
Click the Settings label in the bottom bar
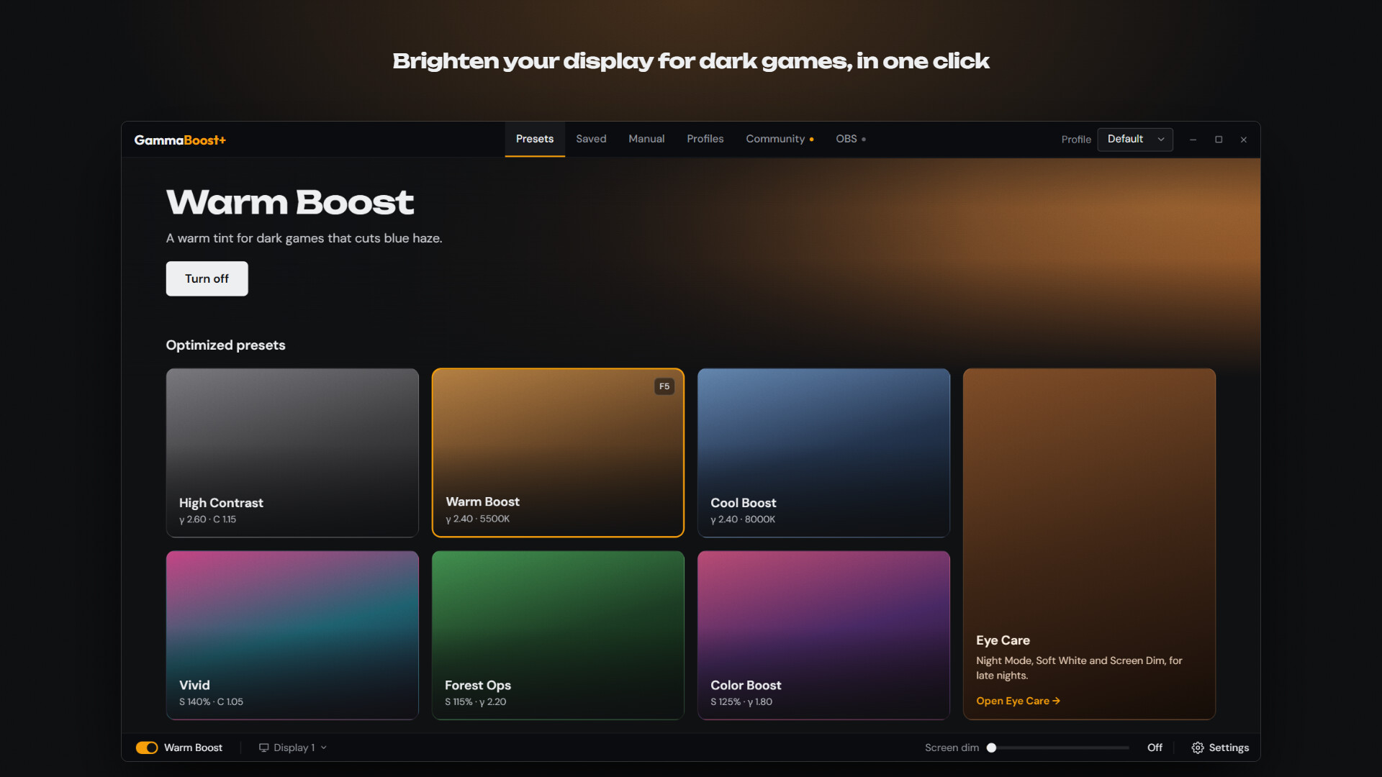1229,748
